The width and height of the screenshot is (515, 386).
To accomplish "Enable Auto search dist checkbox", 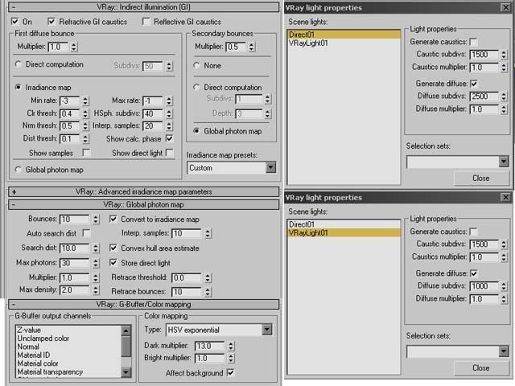I will (x=86, y=233).
